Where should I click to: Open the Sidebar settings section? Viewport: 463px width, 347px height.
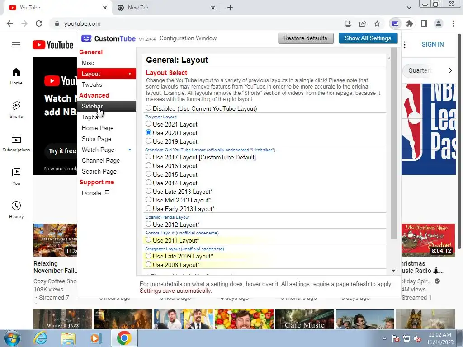(107, 106)
